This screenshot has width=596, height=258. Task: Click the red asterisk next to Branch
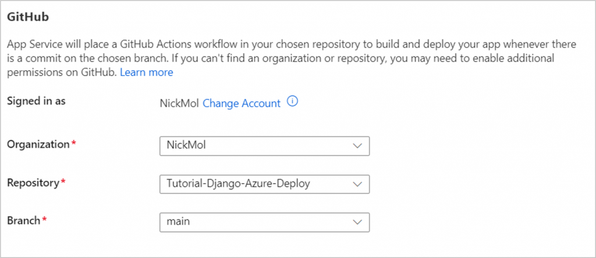click(44, 219)
